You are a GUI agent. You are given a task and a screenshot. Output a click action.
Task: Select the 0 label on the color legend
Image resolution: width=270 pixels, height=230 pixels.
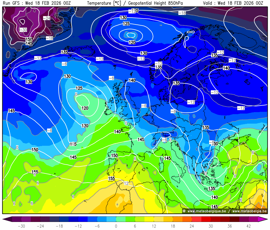coord(116,226)
